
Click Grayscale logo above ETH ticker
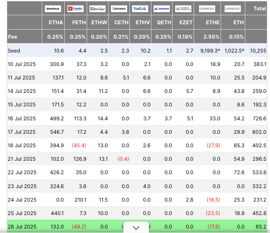point(232,9)
